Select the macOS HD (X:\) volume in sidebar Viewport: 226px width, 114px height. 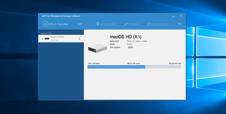pos(61,39)
